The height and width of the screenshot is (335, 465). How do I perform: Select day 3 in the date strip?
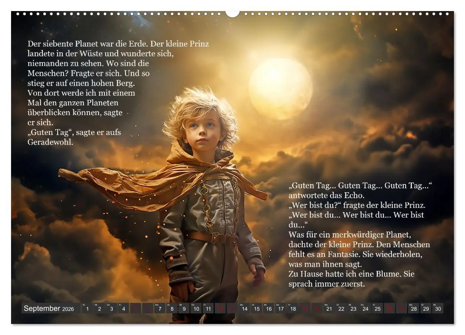coord(111,309)
